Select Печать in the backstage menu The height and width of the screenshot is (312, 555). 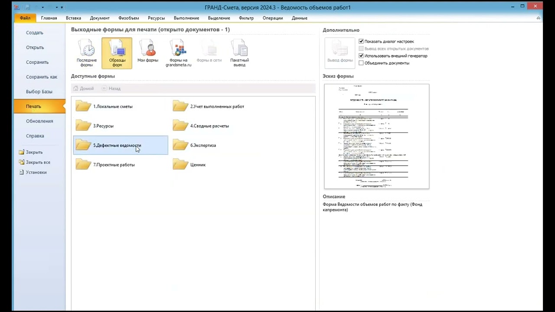click(39, 106)
